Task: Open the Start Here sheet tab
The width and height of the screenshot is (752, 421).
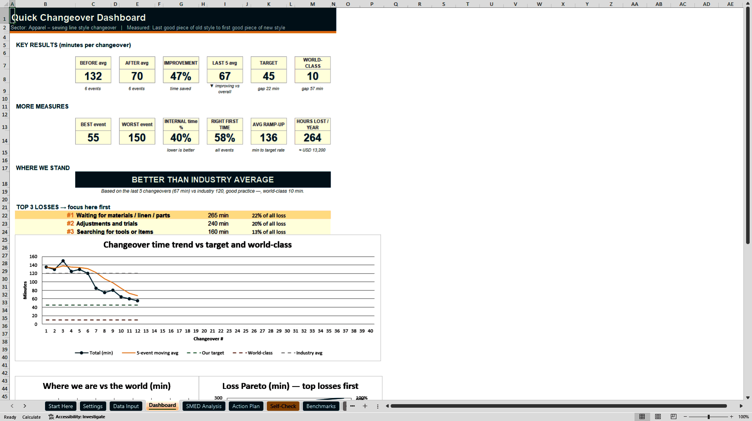Action: click(61, 406)
